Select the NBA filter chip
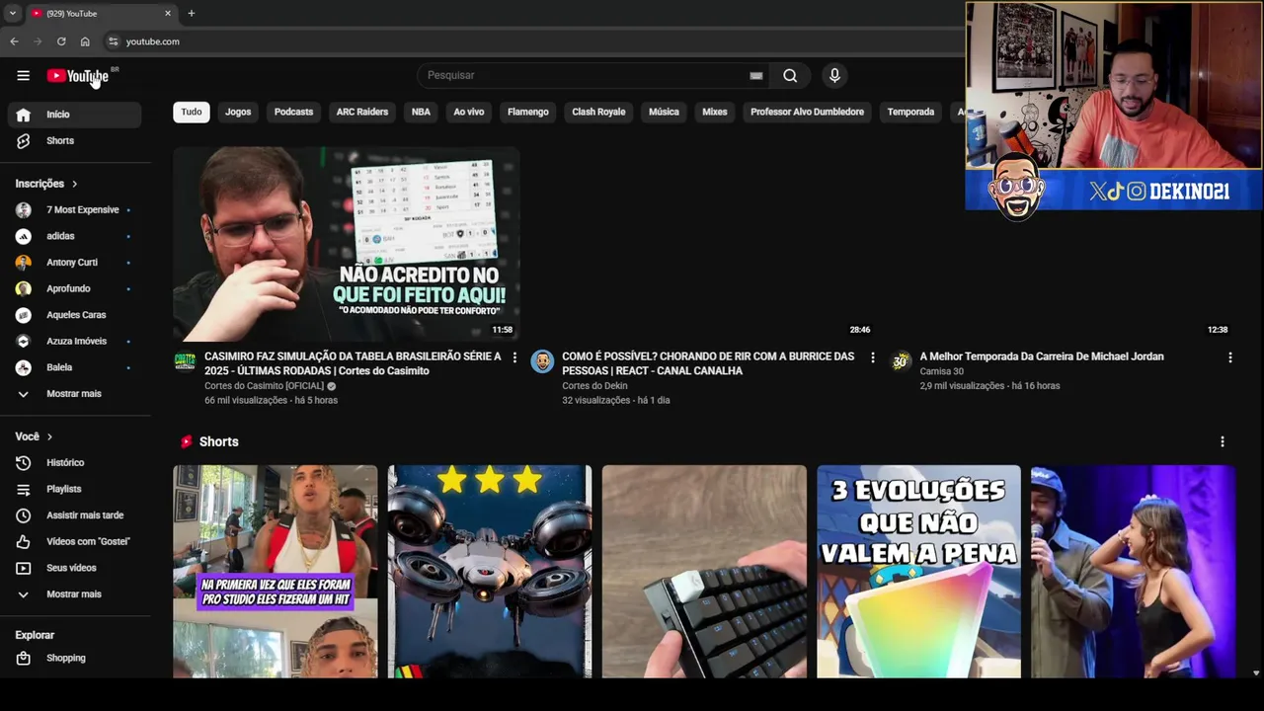Viewport: 1264px width, 711px height. [x=421, y=112]
